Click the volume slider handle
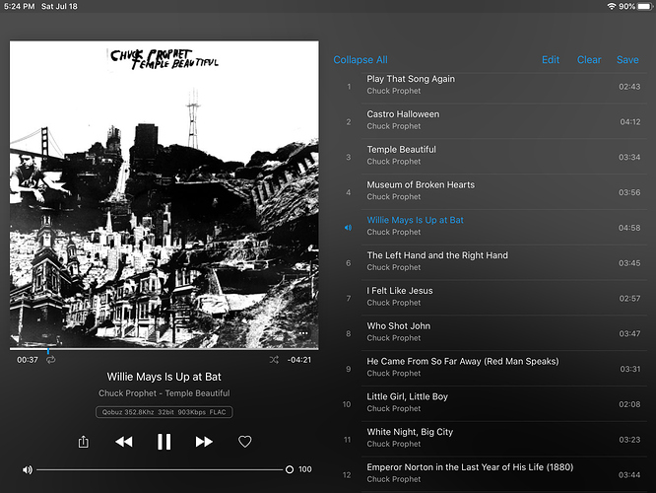Viewport: 656px width, 493px height. coord(289,469)
